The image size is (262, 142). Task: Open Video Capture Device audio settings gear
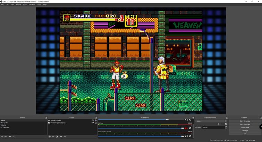[x=190, y=136]
